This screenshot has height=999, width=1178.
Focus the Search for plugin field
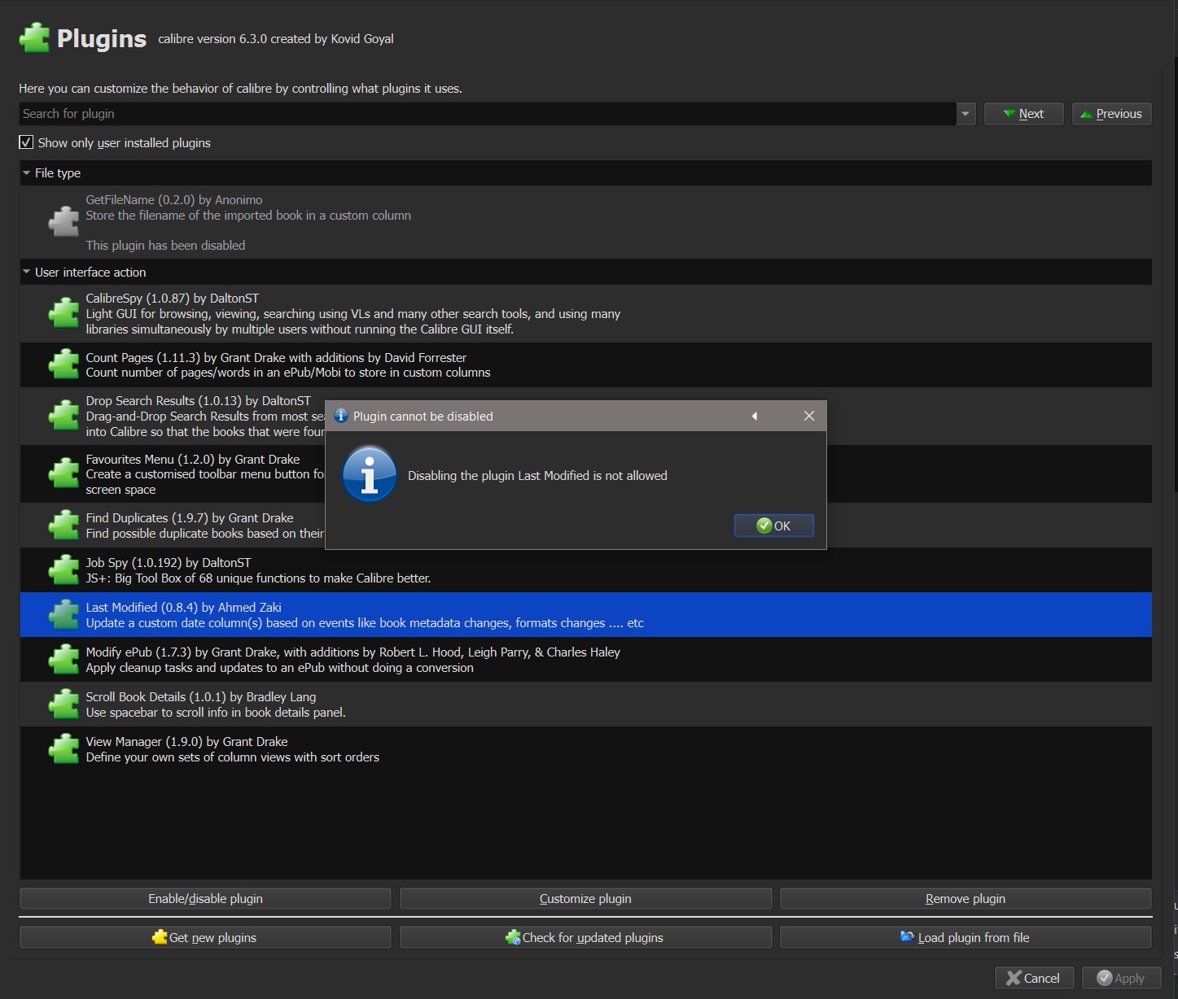pyautogui.click(x=487, y=114)
